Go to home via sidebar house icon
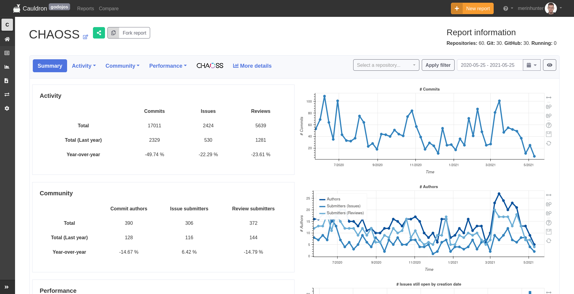Screen dimensions: 574x294 (7, 39)
